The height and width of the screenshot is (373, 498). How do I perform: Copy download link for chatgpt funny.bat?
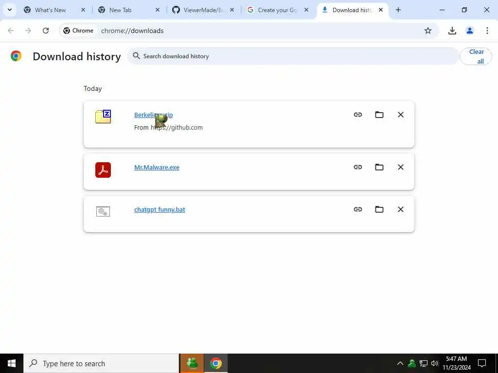pos(357,209)
